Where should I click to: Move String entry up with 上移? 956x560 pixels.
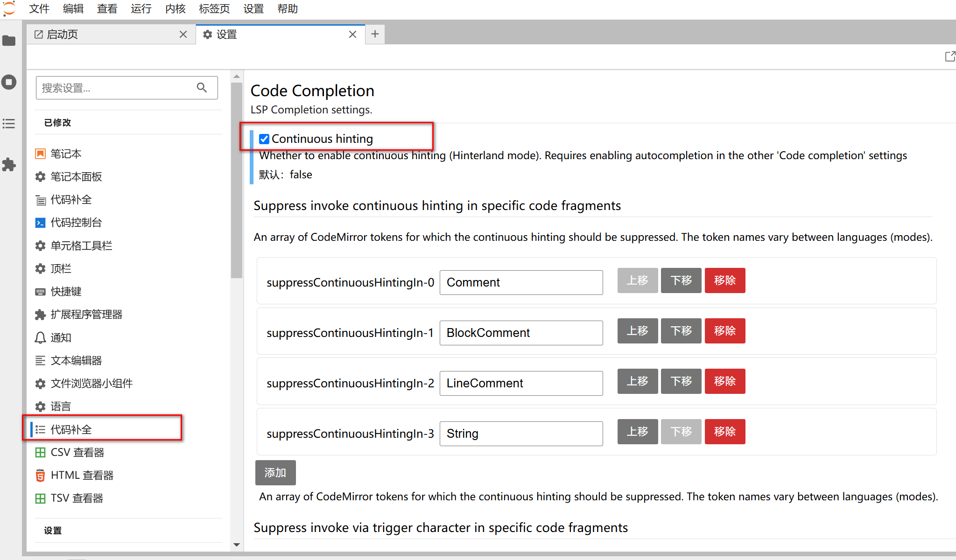pos(637,432)
